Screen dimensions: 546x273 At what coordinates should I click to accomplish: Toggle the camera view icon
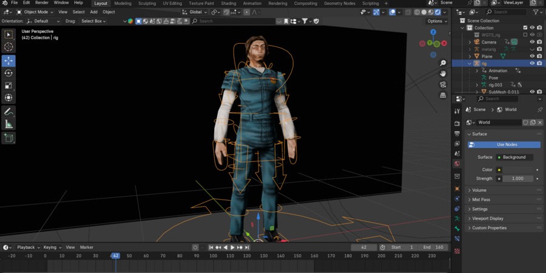[x=443, y=84]
